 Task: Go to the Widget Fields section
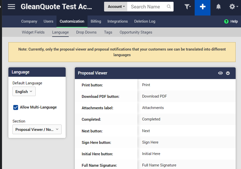tap(33, 32)
